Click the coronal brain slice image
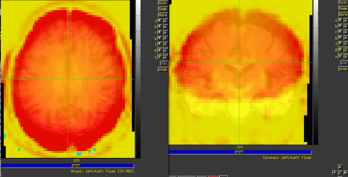Screen dimensions: 348x177 click(240, 72)
